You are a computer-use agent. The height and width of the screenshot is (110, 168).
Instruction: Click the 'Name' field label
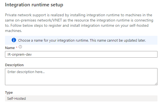pyautogui.click(x=10, y=48)
